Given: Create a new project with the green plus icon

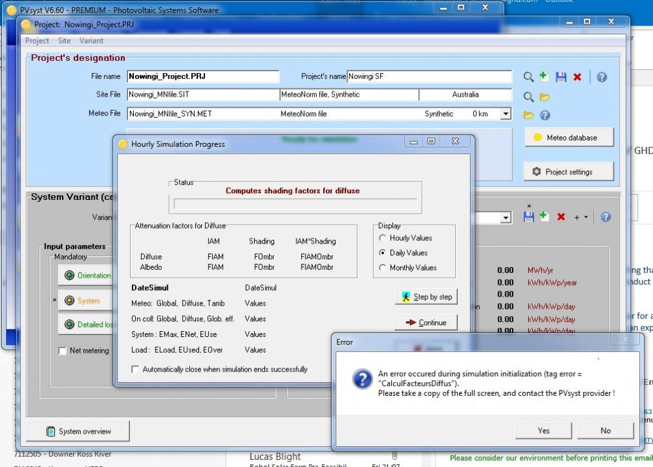Looking at the screenshot, I should (x=544, y=77).
